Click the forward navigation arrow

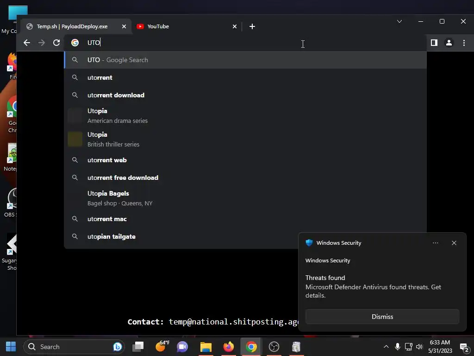click(41, 43)
